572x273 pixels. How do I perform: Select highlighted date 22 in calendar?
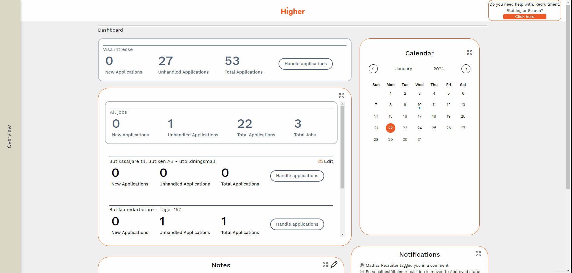[x=390, y=128]
